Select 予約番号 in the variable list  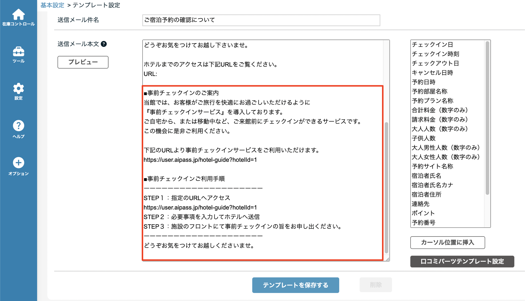[448, 222]
